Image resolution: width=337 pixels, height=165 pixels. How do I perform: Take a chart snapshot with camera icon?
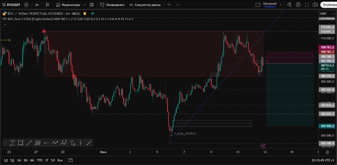point(315,5)
